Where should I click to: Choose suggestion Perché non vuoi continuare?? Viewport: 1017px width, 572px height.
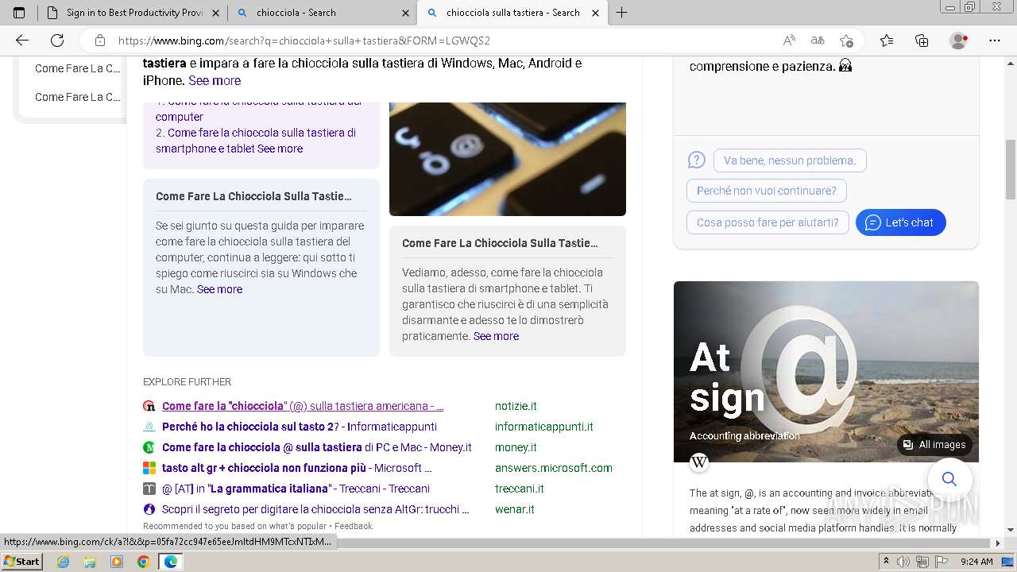tap(767, 191)
